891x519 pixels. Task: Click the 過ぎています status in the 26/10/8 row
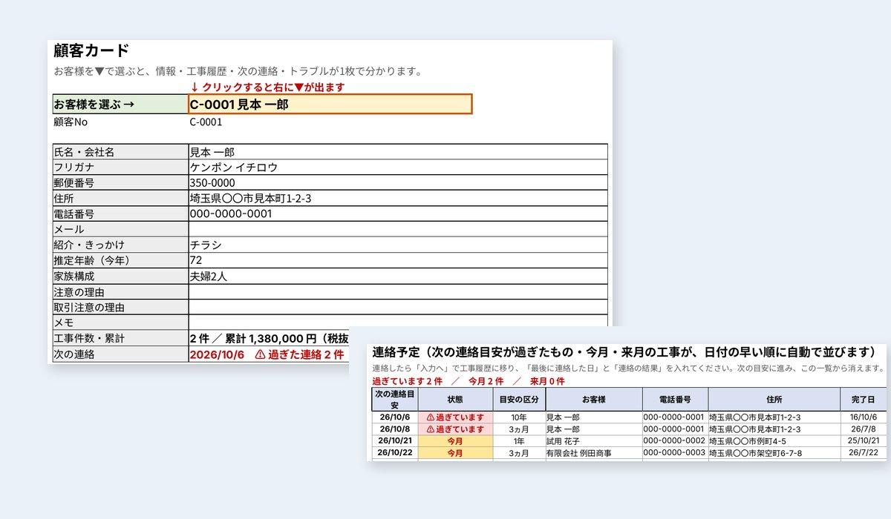tap(455, 429)
